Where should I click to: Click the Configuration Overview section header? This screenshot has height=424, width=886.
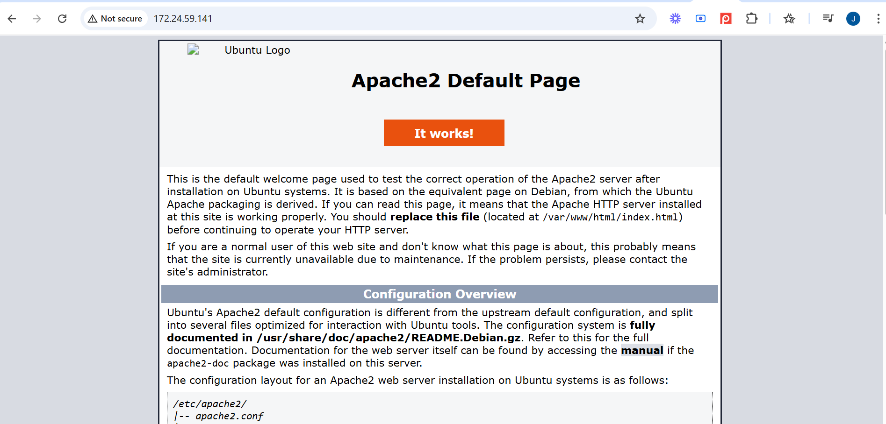point(439,294)
